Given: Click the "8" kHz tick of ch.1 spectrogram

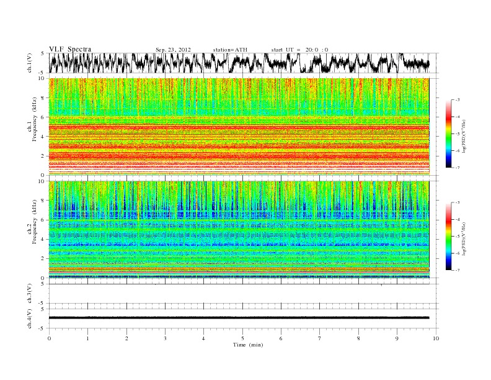Looking at the screenshot, I should [43, 98].
